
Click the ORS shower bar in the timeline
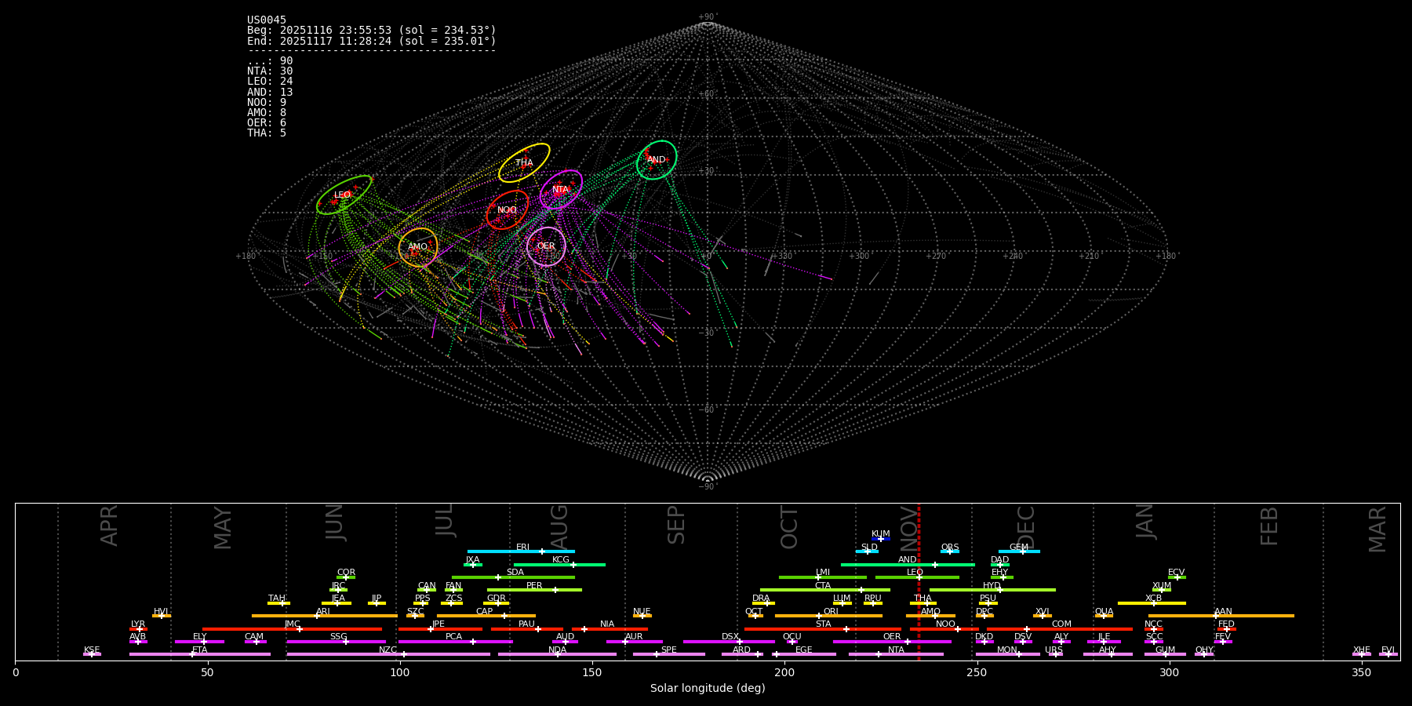(950, 551)
